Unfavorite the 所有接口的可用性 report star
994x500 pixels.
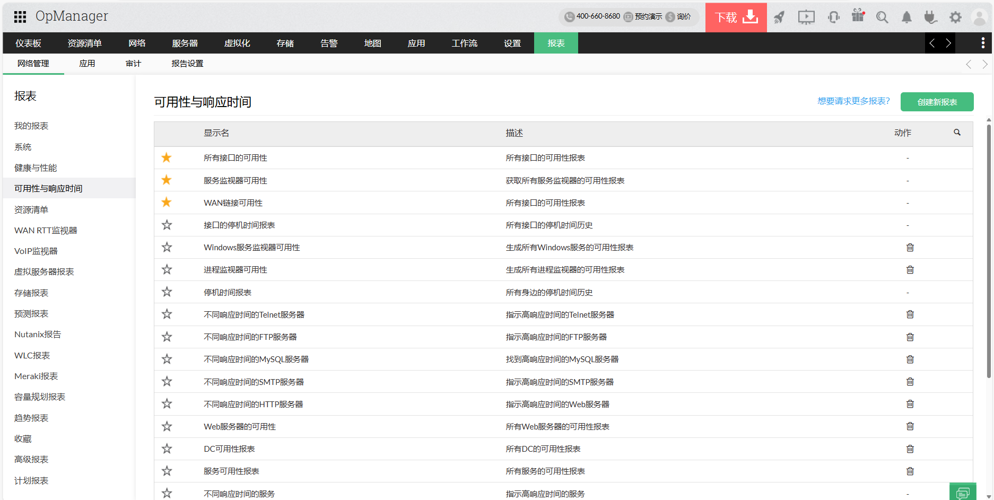(x=167, y=157)
